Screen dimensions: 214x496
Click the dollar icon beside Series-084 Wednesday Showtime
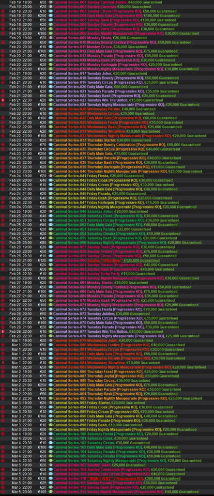pyautogui.click(x=3, y=362)
